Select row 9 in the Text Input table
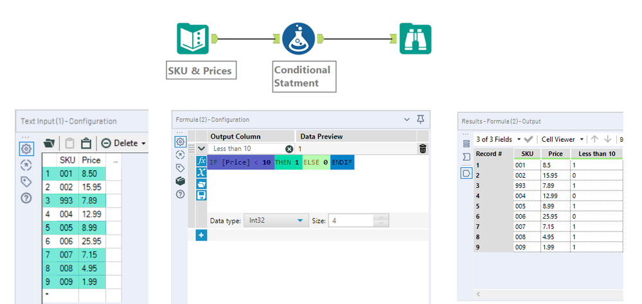642x304 pixels. (48, 282)
